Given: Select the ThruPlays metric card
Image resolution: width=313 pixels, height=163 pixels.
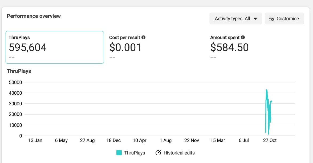Looking at the screenshot, I should [55, 47].
